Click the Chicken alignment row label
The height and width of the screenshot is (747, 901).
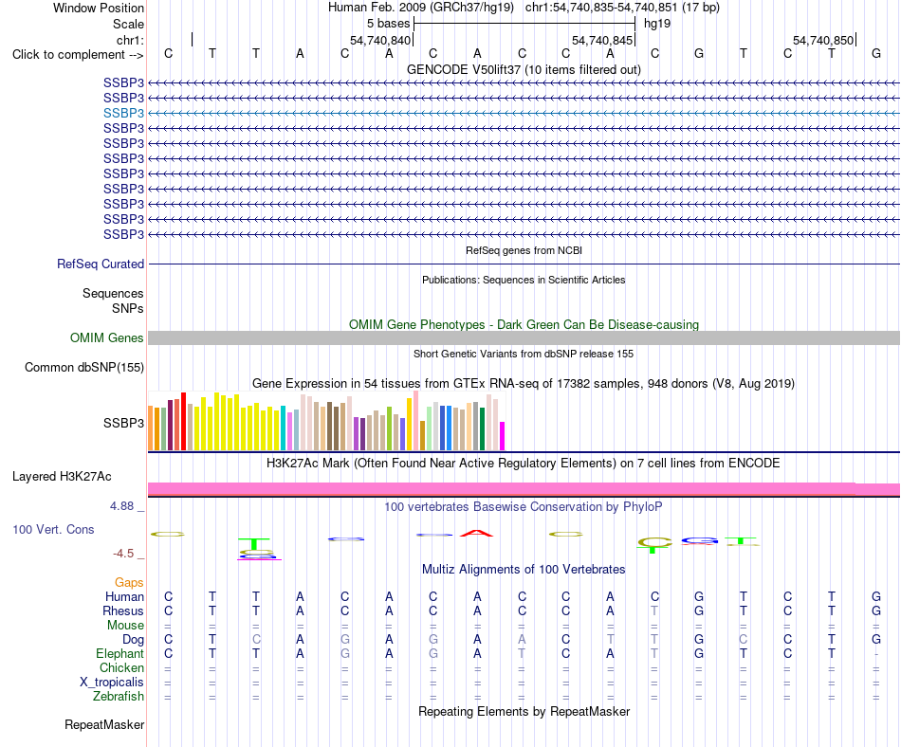[x=121, y=667]
